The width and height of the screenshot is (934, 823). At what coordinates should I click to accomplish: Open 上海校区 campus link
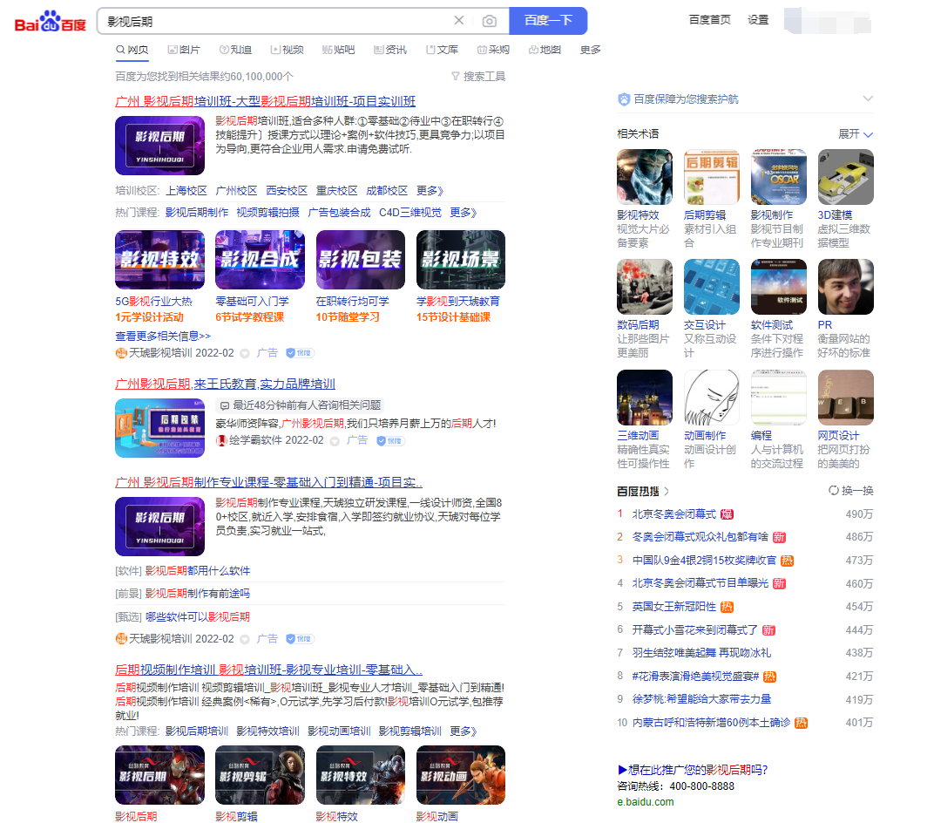point(186,191)
